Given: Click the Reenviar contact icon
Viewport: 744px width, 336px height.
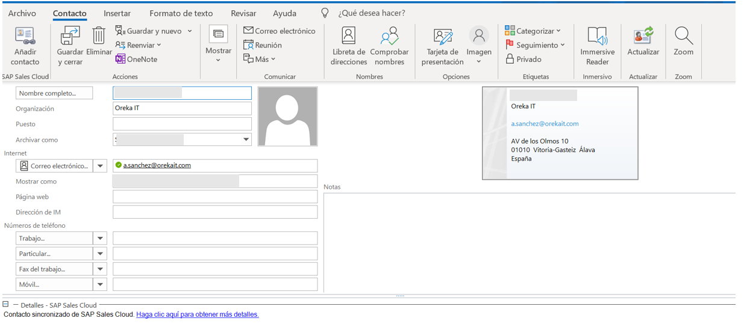Looking at the screenshot, I should coord(120,45).
